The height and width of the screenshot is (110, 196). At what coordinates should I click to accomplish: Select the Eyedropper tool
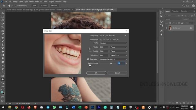3,34
